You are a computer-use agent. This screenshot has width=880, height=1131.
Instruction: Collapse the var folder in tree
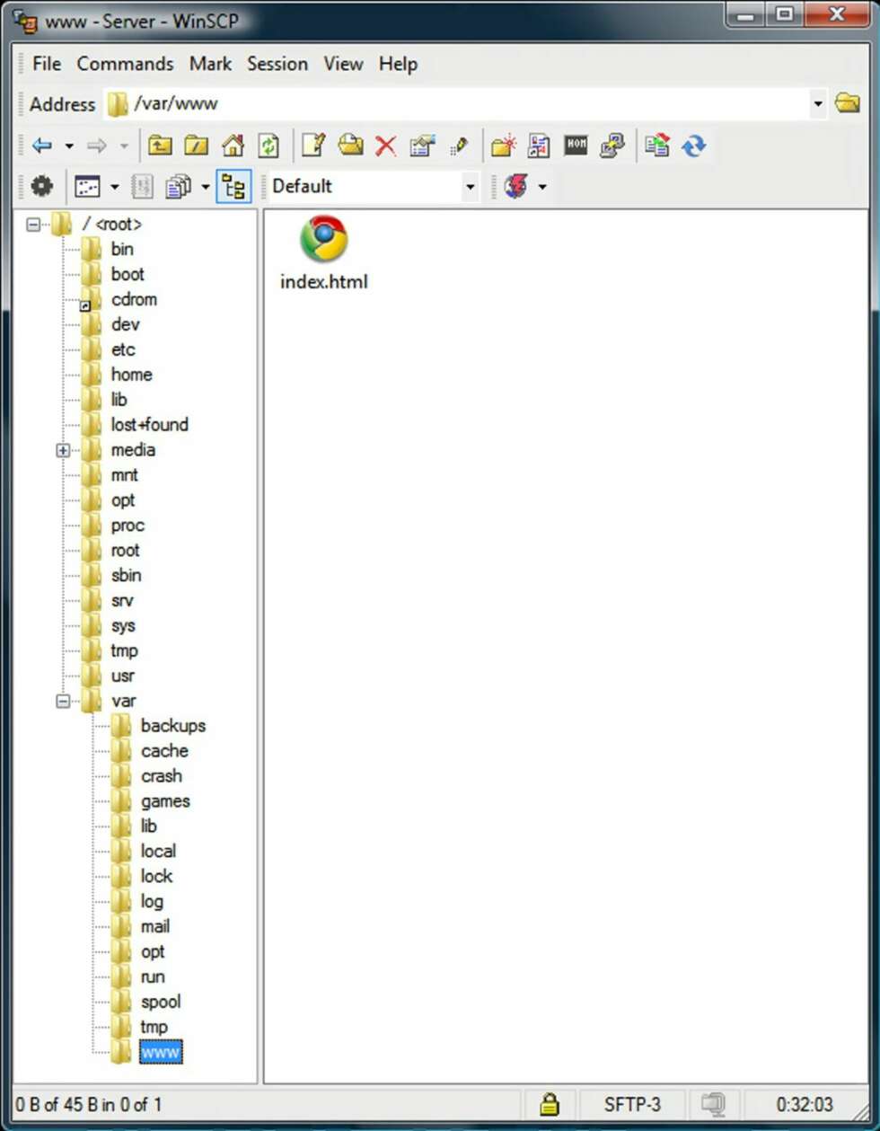click(63, 701)
